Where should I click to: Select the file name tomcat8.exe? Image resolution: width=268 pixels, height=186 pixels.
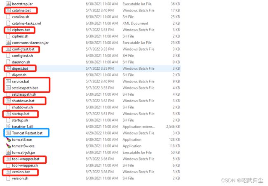(22, 140)
